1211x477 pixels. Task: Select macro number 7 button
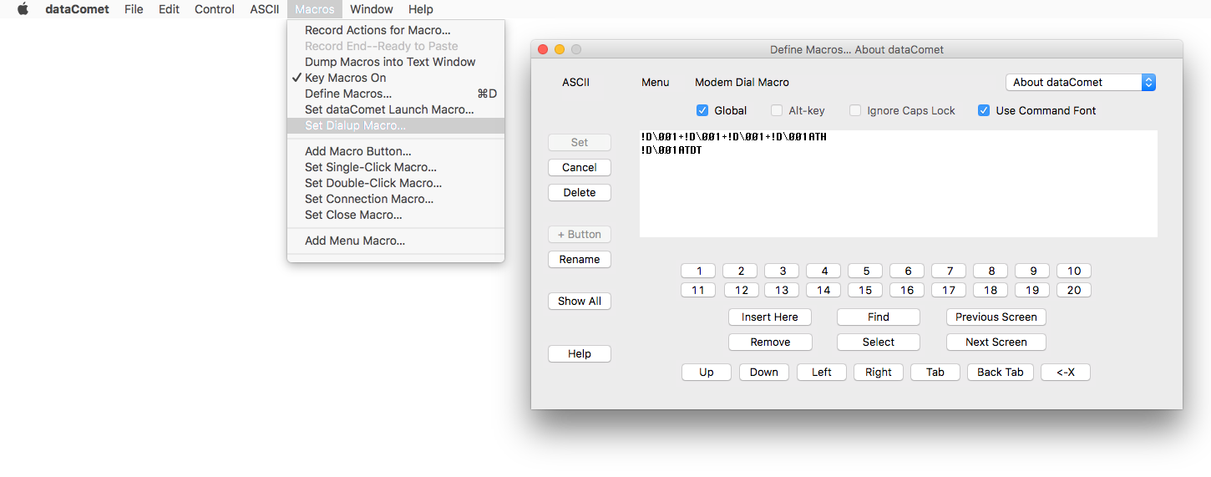pyautogui.click(x=950, y=271)
